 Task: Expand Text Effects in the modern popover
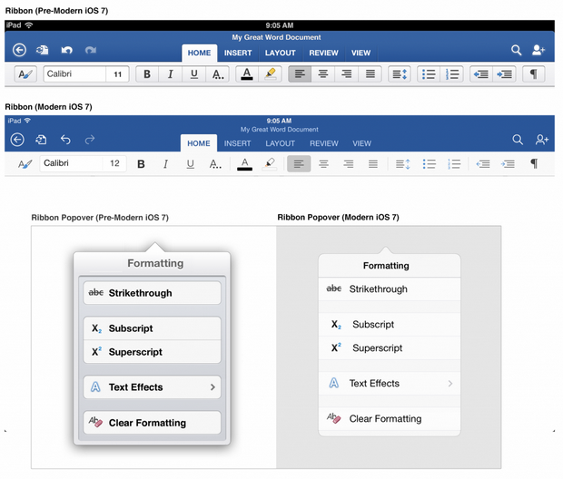point(389,384)
